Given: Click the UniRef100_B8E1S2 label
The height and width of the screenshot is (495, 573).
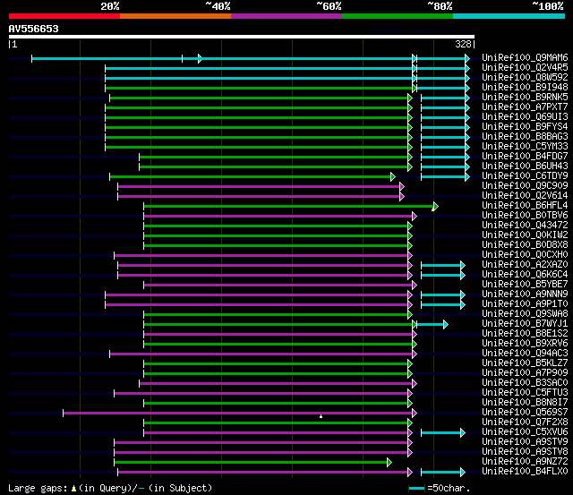Looking at the screenshot, I should pos(525,334).
